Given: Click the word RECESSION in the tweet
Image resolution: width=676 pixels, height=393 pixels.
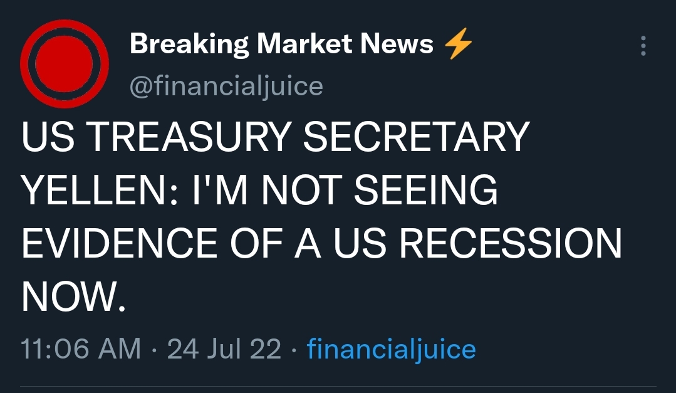Looking at the screenshot, I should point(509,245).
